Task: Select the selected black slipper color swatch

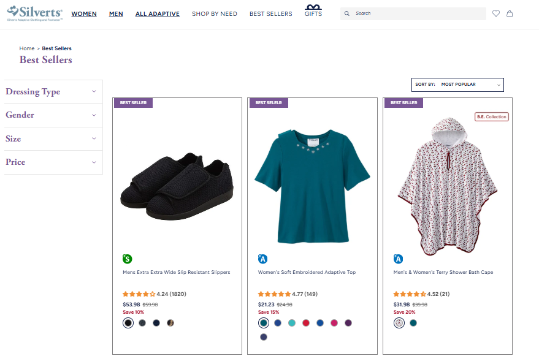Action: (128, 322)
